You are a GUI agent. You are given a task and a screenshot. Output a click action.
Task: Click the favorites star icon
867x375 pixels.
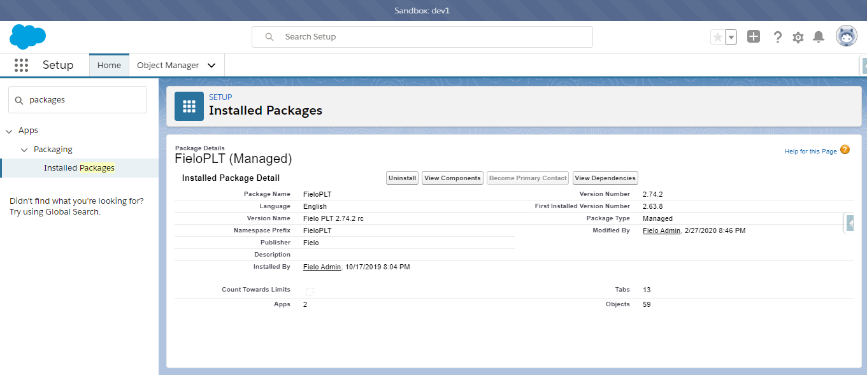pos(718,37)
